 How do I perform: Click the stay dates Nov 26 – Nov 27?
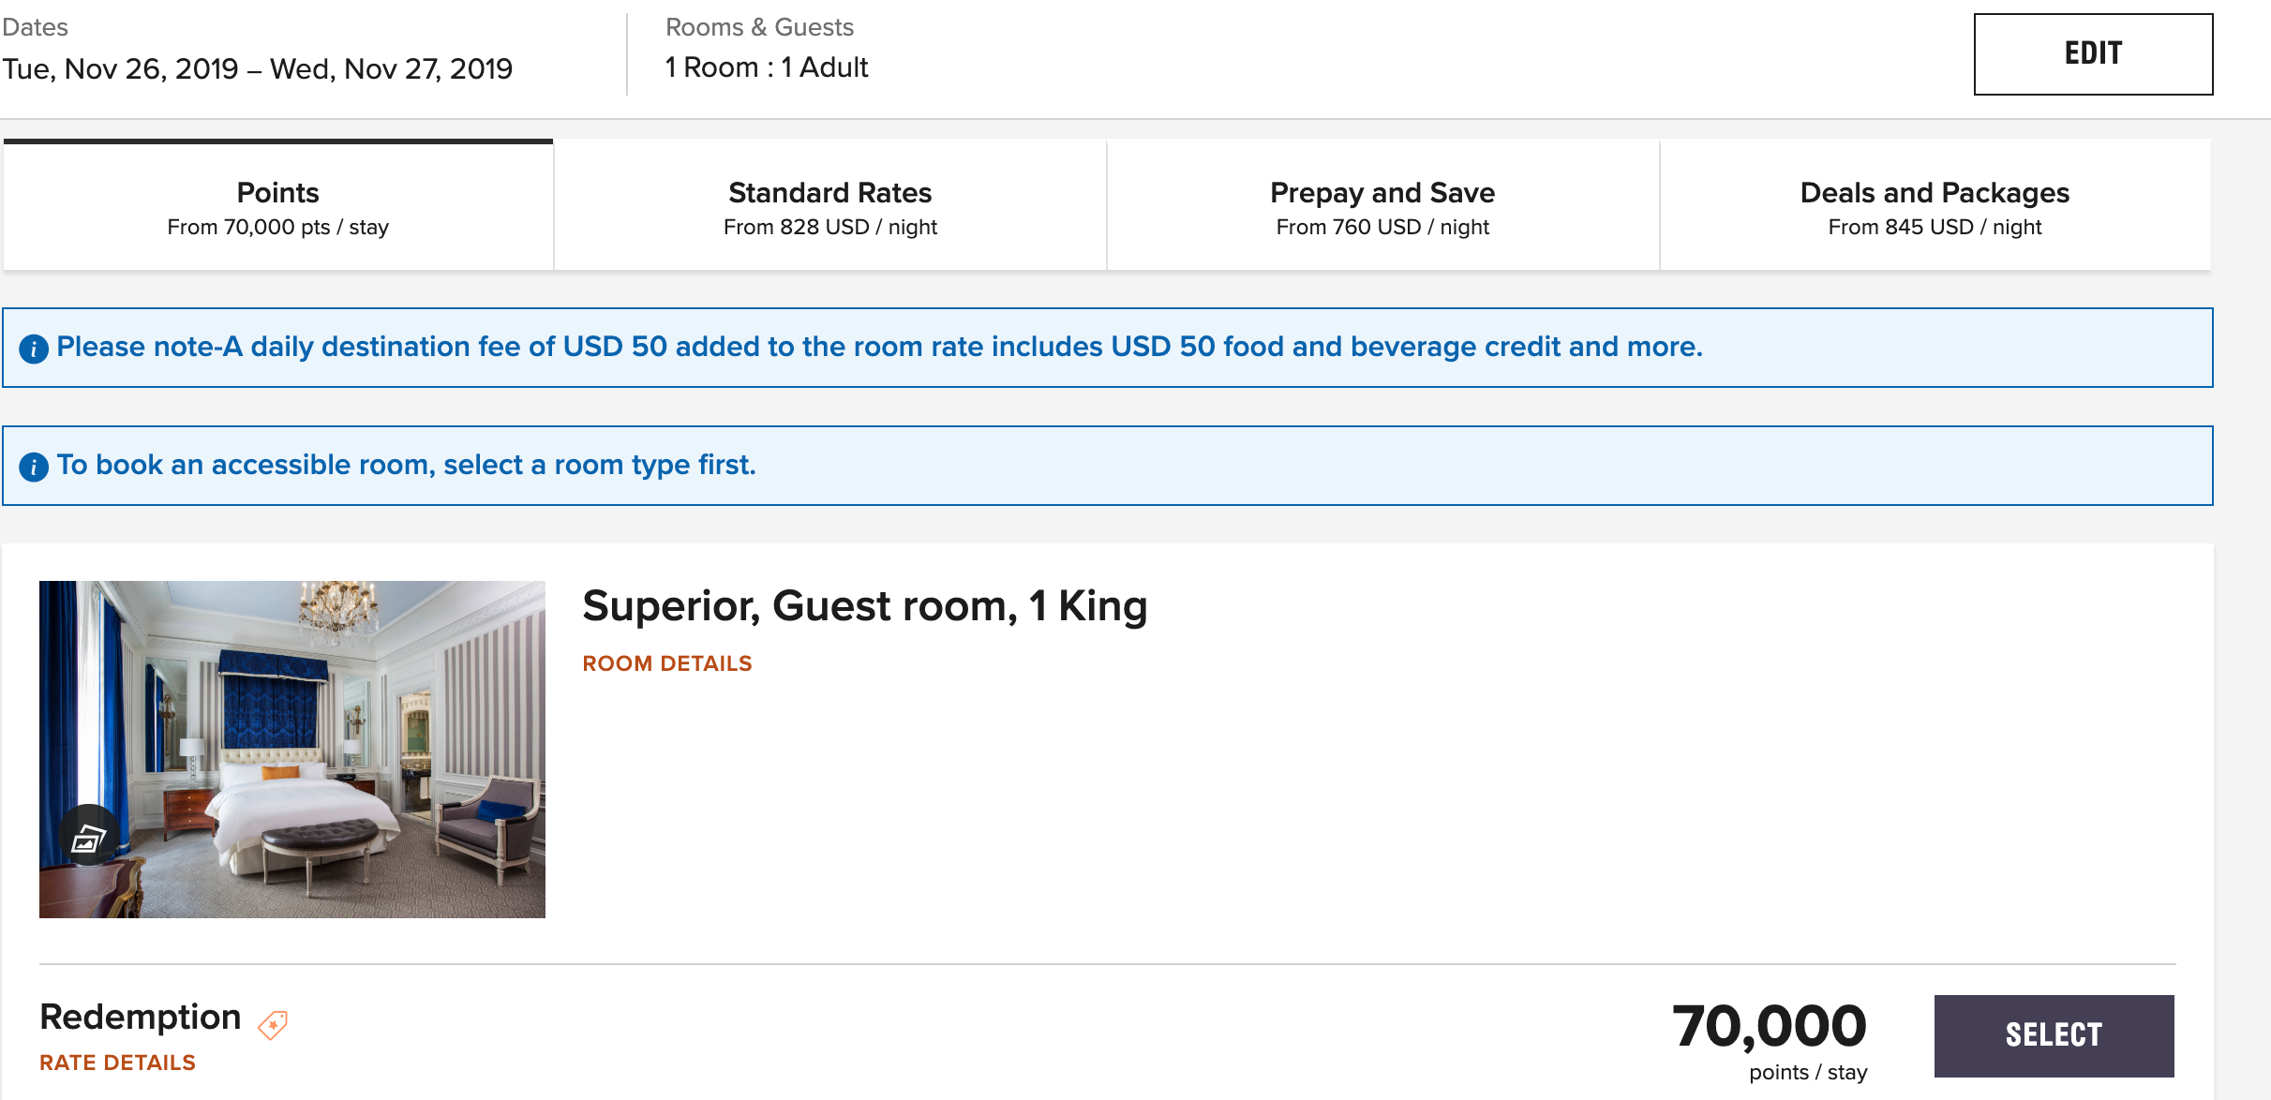tap(260, 67)
